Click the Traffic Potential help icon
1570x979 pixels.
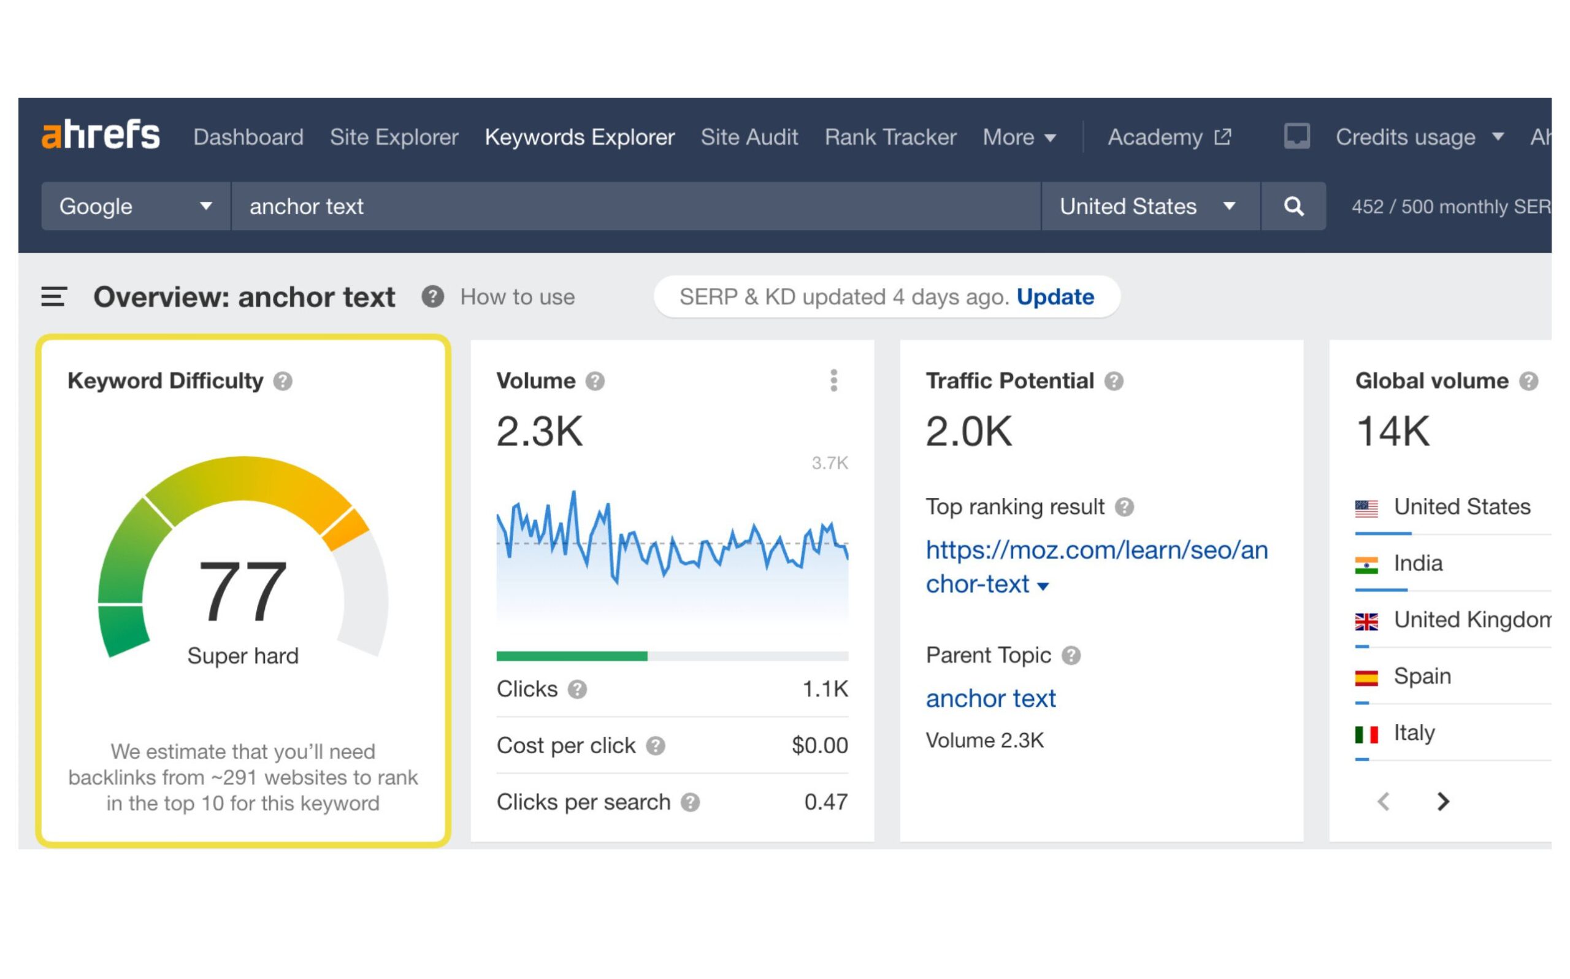1113,381
